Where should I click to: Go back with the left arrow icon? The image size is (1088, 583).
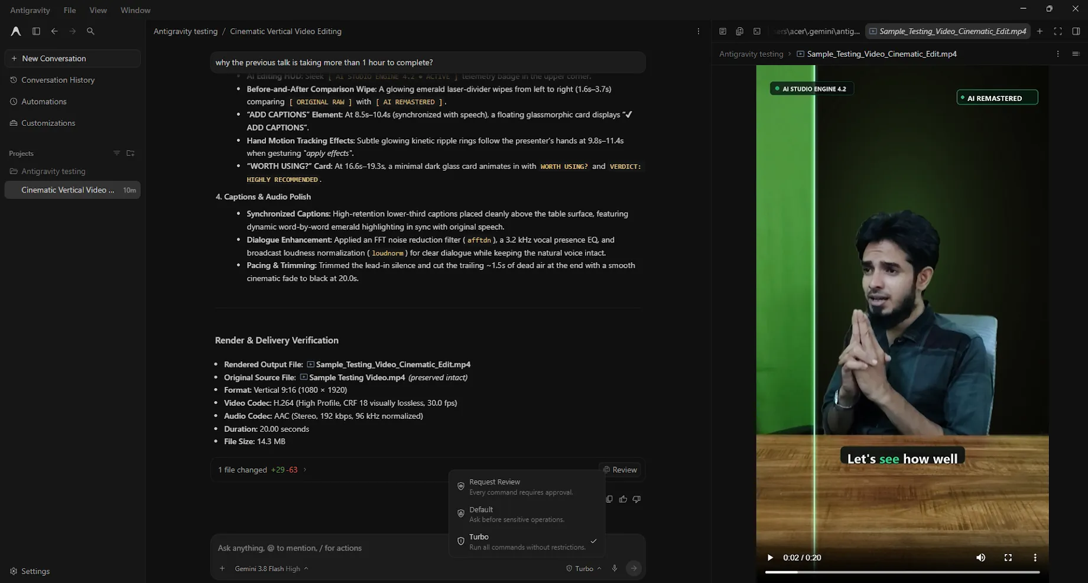coord(54,31)
